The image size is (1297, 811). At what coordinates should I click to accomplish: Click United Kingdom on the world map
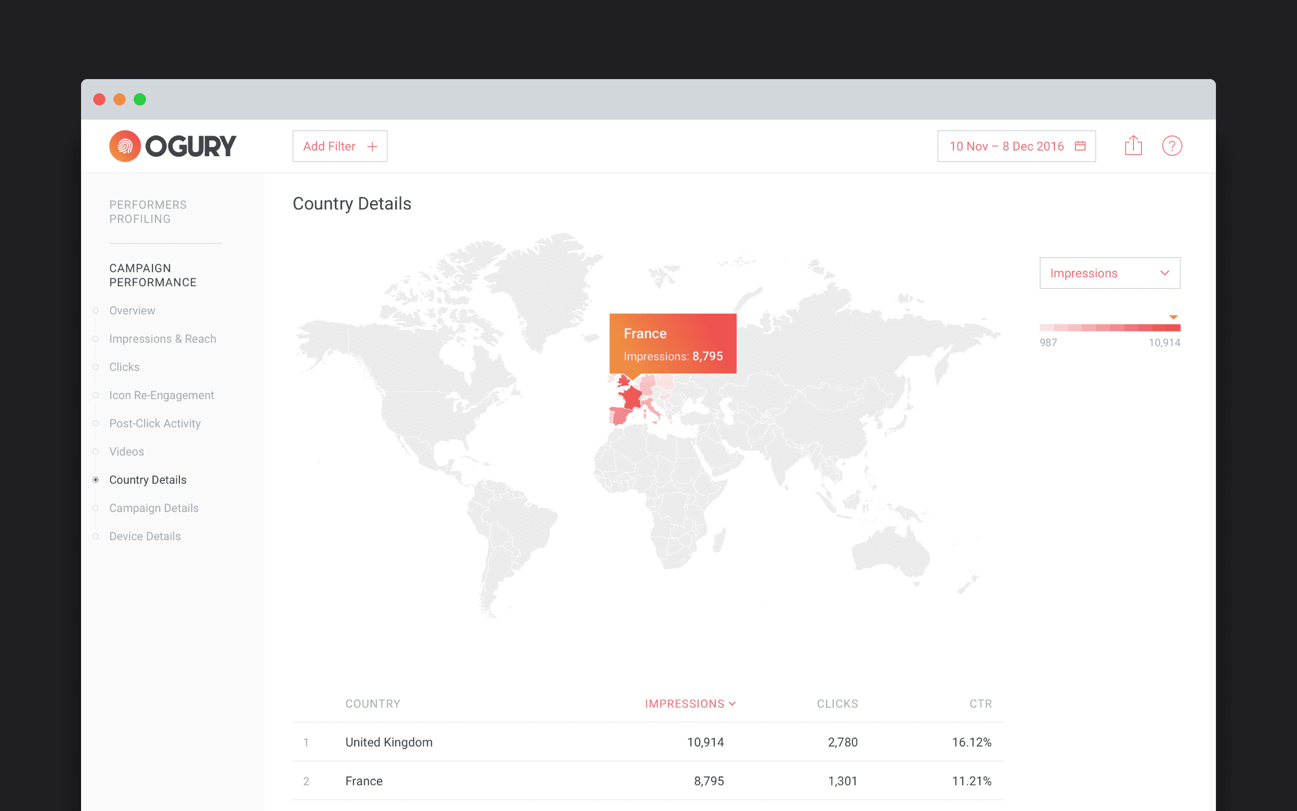pyautogui.click(x=624, y=381)
